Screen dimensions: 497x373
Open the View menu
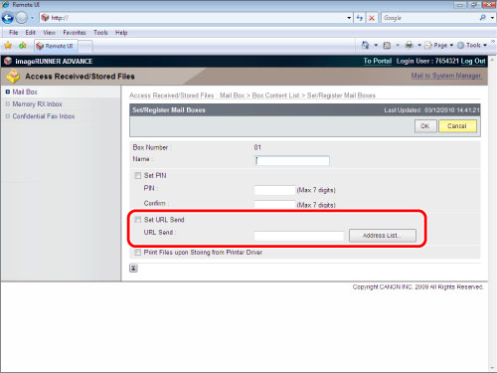click(x=49, y=33)
